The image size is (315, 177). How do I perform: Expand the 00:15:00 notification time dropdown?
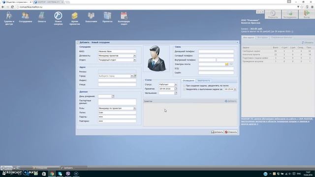coord(235,89)
